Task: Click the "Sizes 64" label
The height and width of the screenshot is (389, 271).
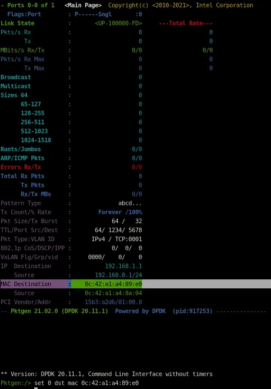Action: click(x=14, y=95)
